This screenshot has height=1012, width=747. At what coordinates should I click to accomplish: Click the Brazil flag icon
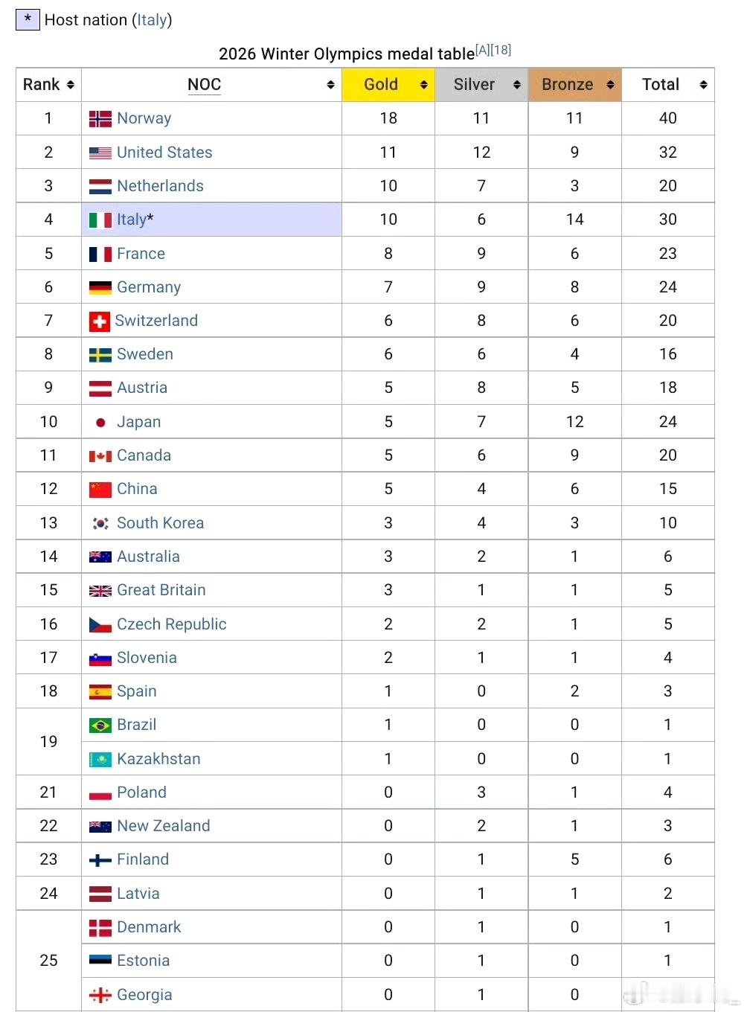click(100, 726)
